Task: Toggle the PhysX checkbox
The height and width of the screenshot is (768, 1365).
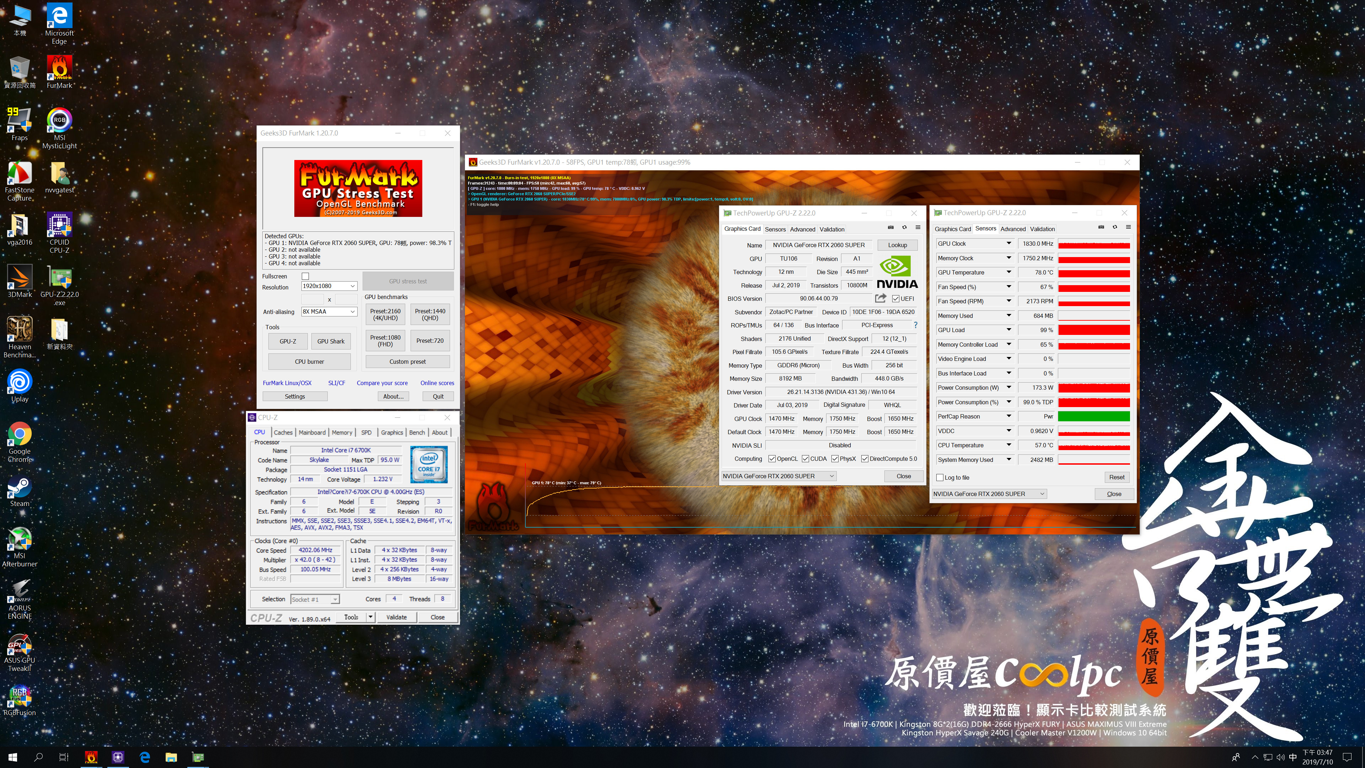Action: [x=835, y=458]
